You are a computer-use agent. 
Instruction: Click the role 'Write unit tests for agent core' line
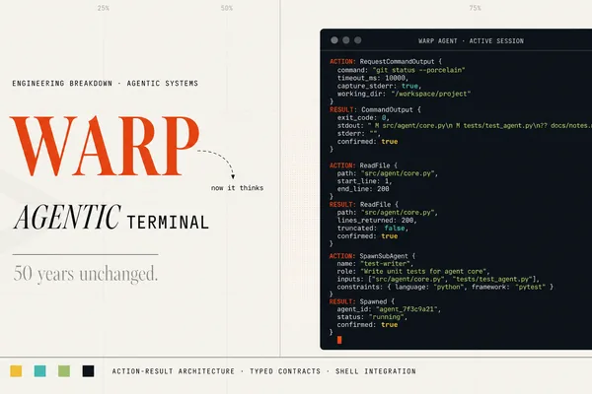[413, 272]
